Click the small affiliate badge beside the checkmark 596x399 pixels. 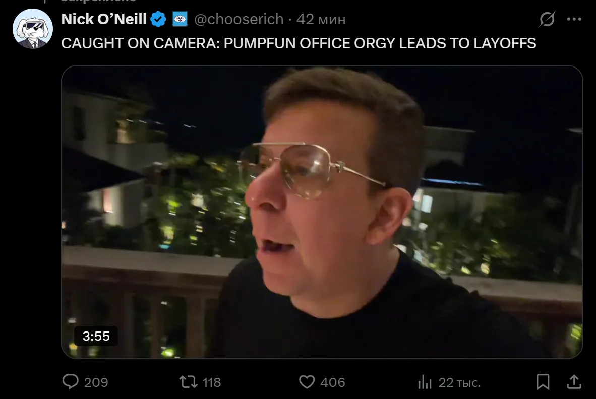(x=180, y=18)
